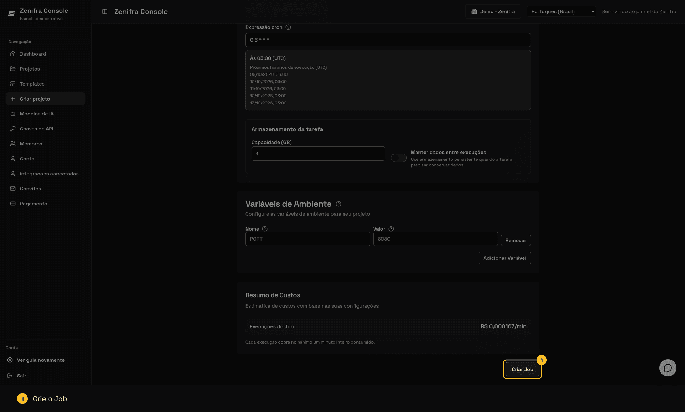This screenshot has height=412, width=685.
Task: Click the Membros people icon
Action: coord(13,144)
